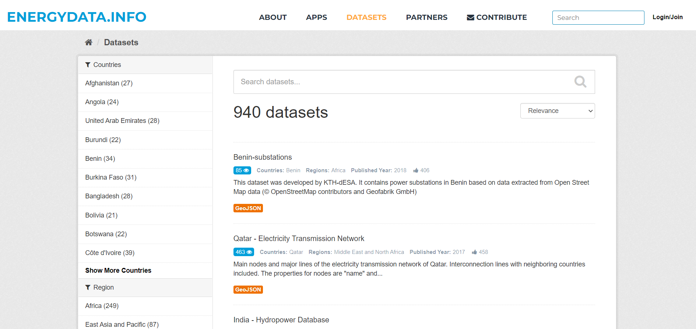696x329 pixels.
Task: Open India - Hydropower Database dataset
Action: click(x=281, y=320)
